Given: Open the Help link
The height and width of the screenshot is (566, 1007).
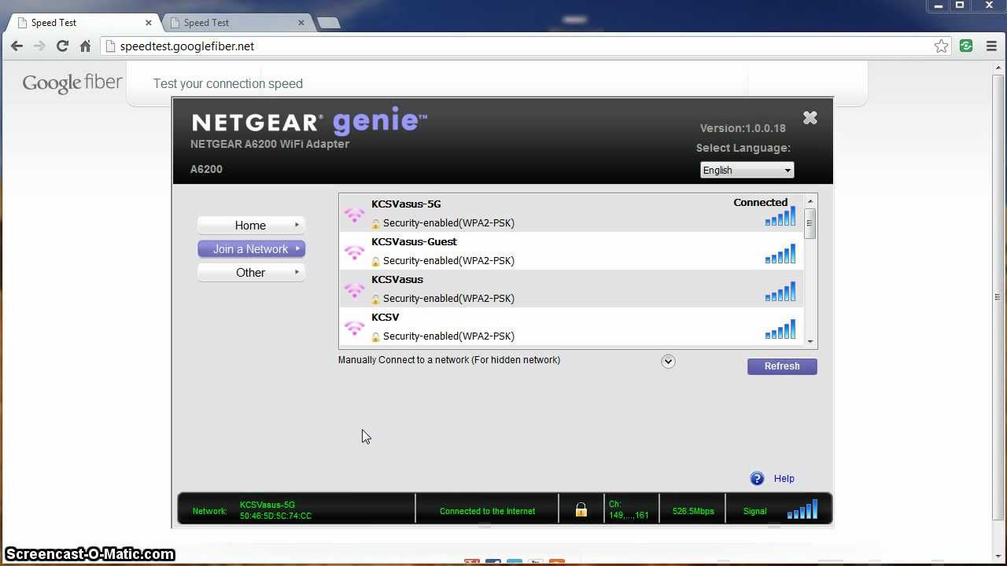Looking at the screenshot, I should pos(784,478).
